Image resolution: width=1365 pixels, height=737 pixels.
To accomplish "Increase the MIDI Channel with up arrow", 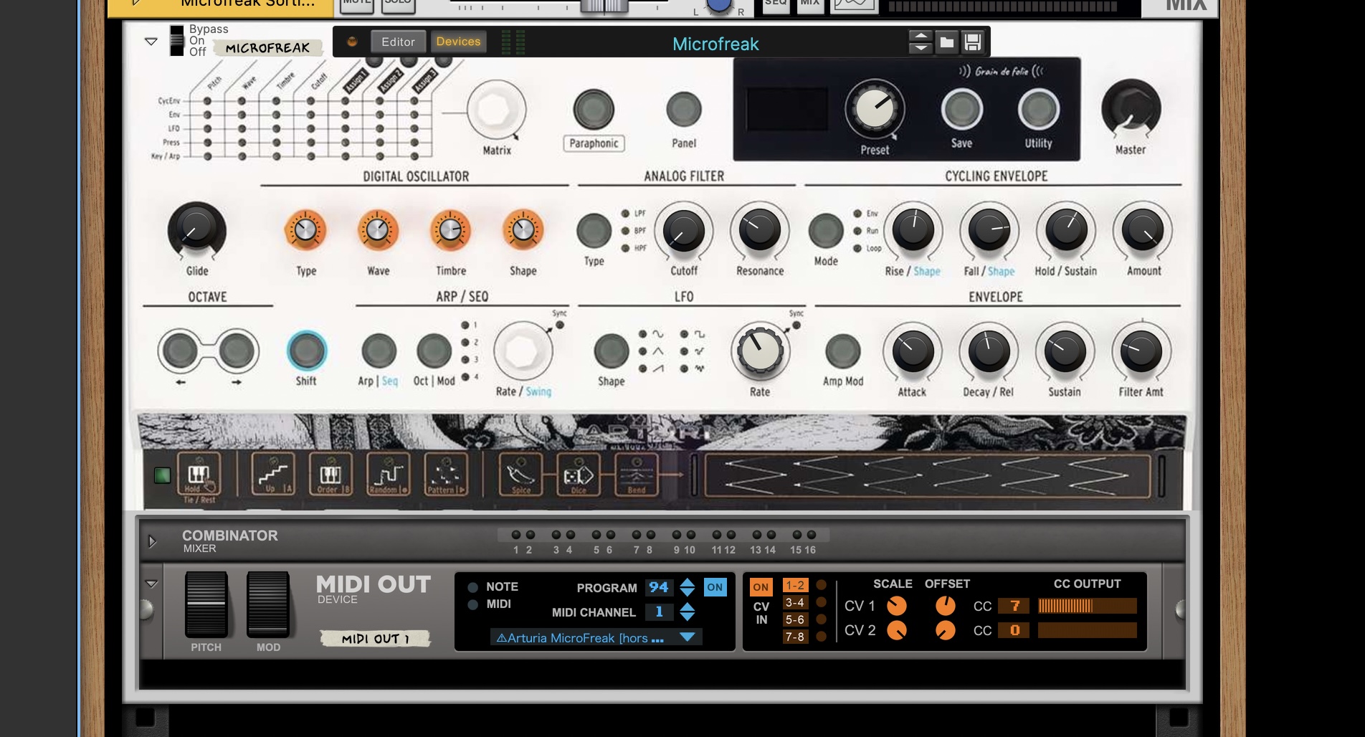I will pyautogui.click(x=687, y=607).
